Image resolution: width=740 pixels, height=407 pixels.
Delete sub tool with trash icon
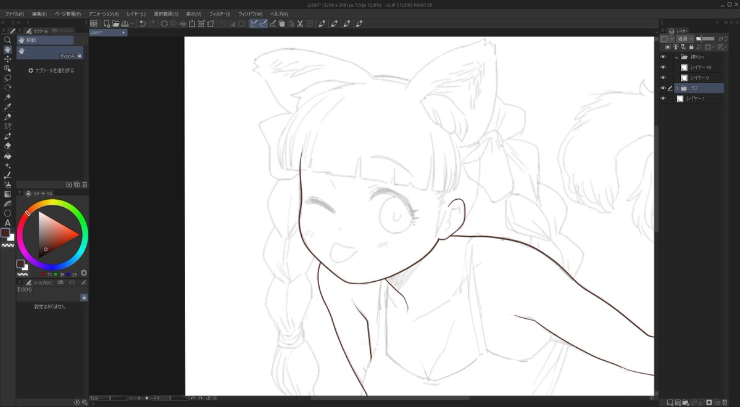click(x=85, y=184)
